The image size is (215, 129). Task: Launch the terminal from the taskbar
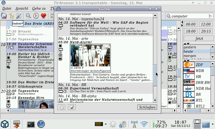click(31, 124)
